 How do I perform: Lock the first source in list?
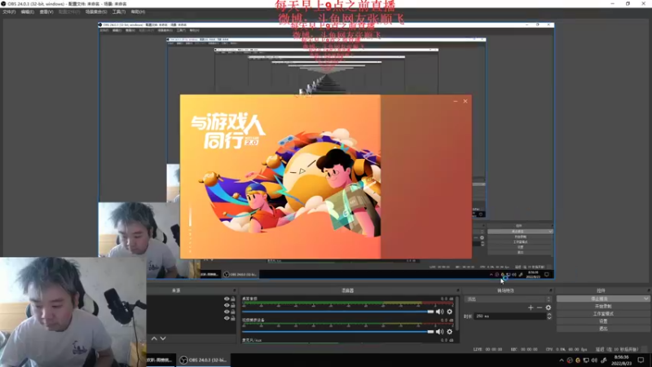coord(233,298)
